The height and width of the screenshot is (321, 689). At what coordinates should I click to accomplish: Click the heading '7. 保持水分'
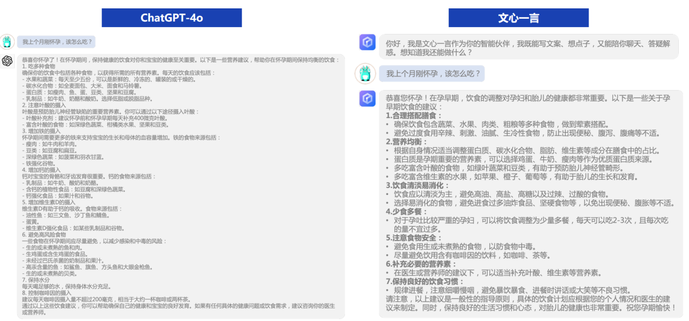(x=36, y=280)
